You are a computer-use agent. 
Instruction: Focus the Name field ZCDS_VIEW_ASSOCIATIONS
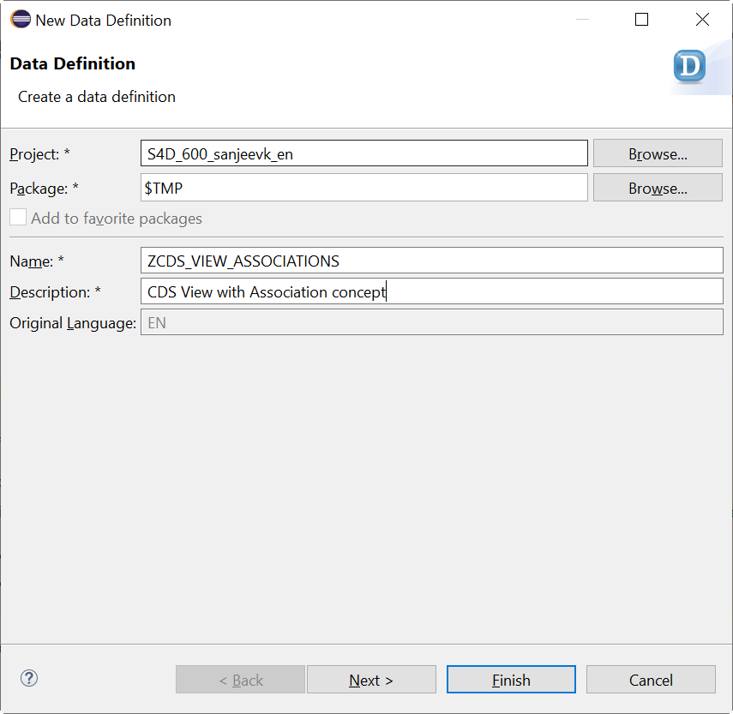point(431,261)
